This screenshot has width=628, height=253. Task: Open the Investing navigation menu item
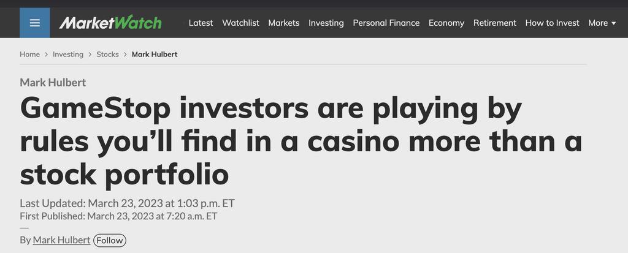pos(326,23)
